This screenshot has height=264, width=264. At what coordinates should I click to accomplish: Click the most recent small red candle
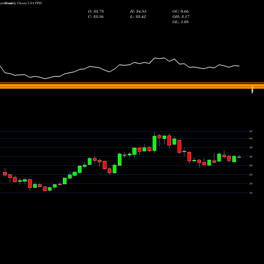tap(239, 157)
